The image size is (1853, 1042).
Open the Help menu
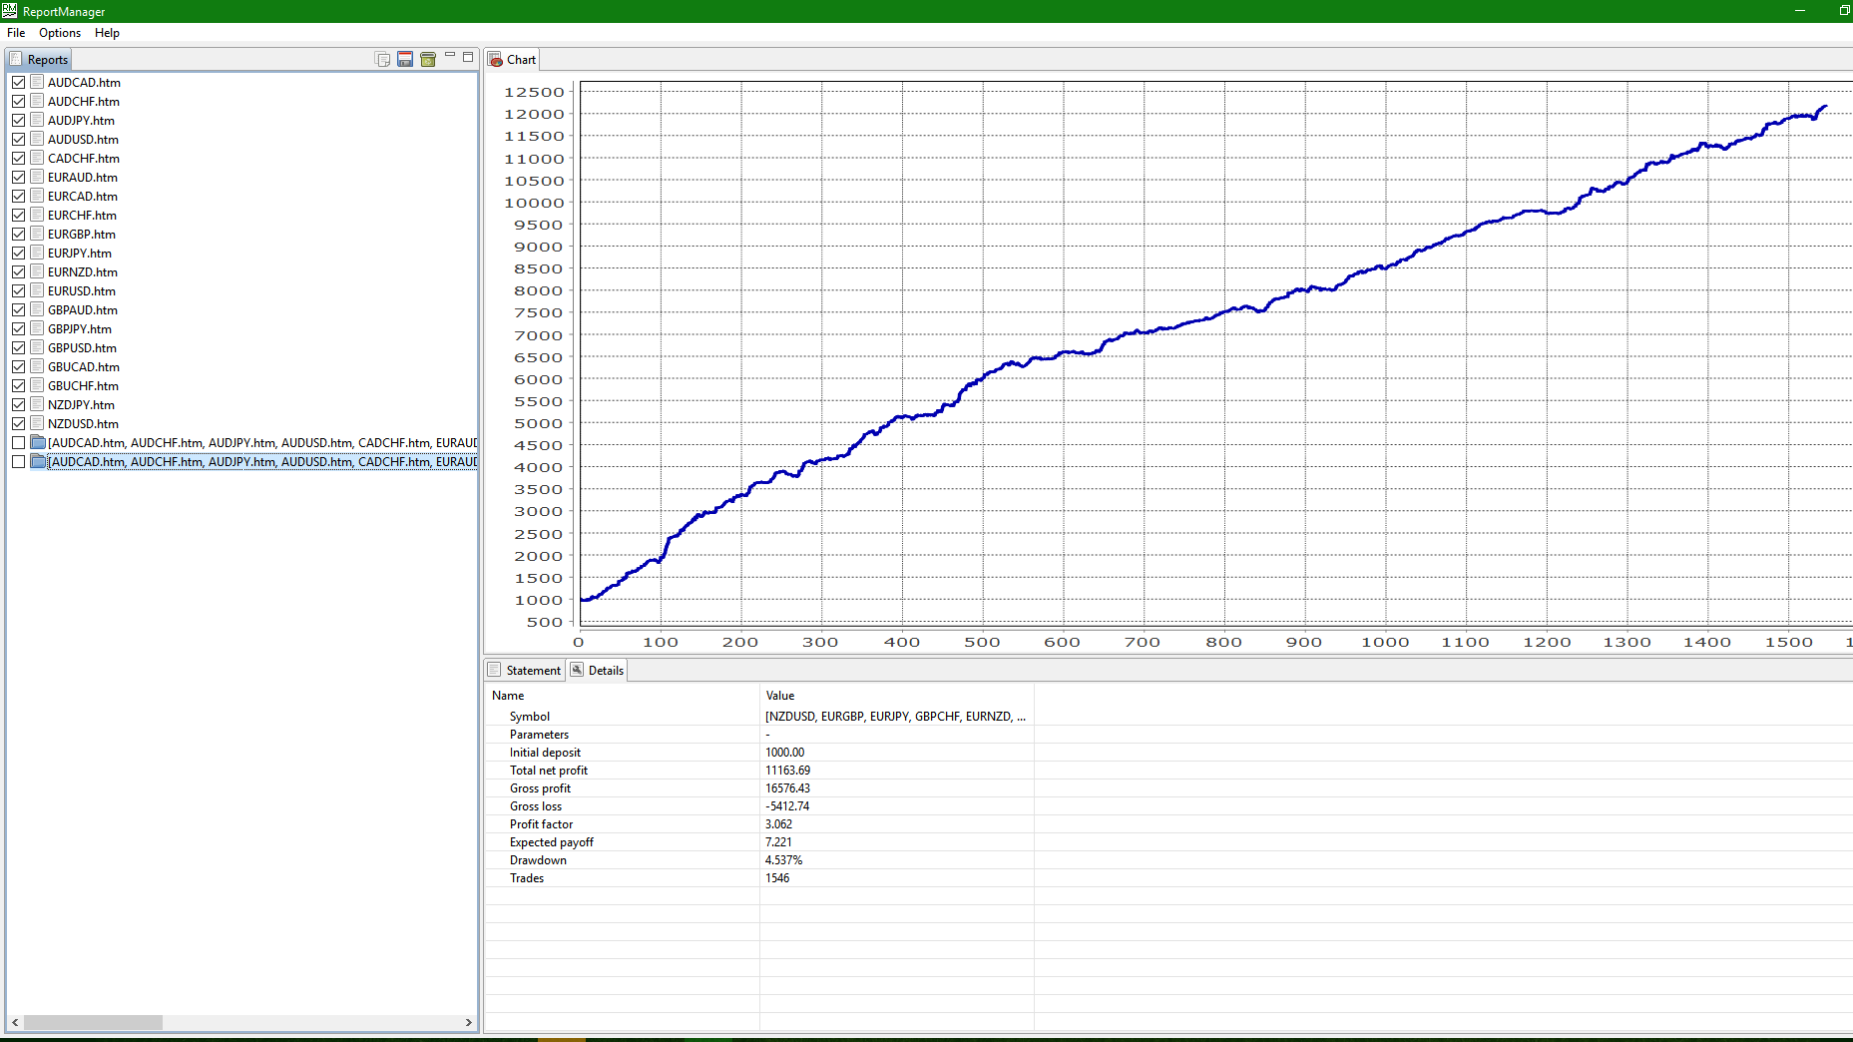pyautogui.click(x=107, y=33)
